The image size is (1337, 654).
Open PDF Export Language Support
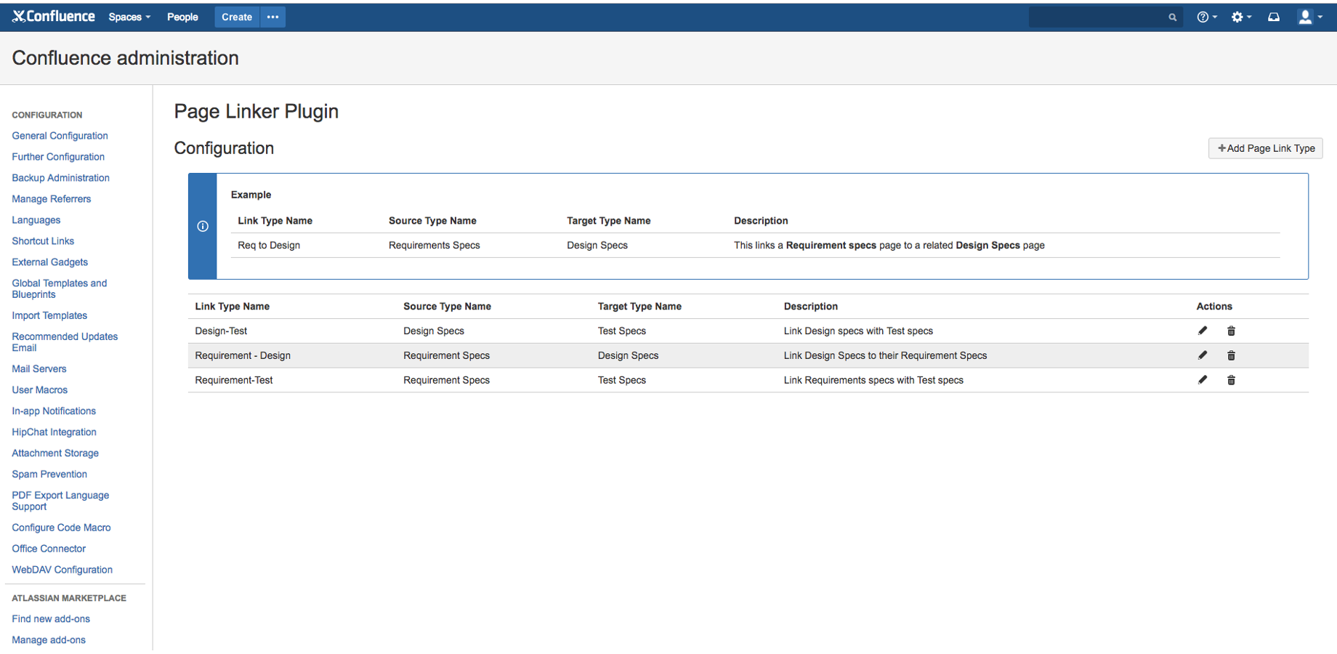[60, 501]
